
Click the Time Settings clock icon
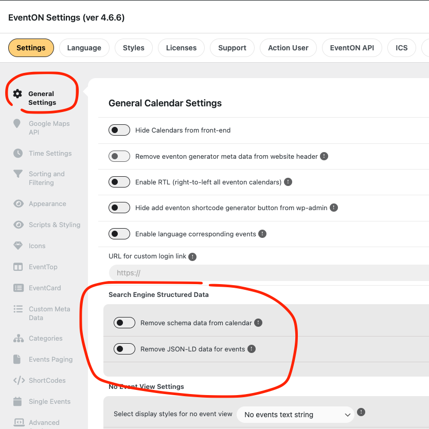coord(18,153)
